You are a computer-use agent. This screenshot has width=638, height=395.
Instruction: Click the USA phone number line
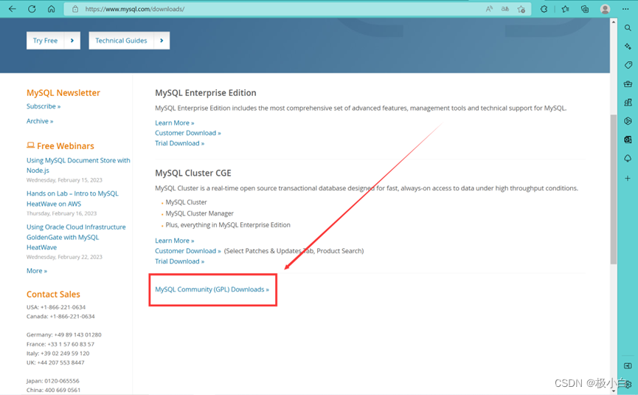click(56, 307)
